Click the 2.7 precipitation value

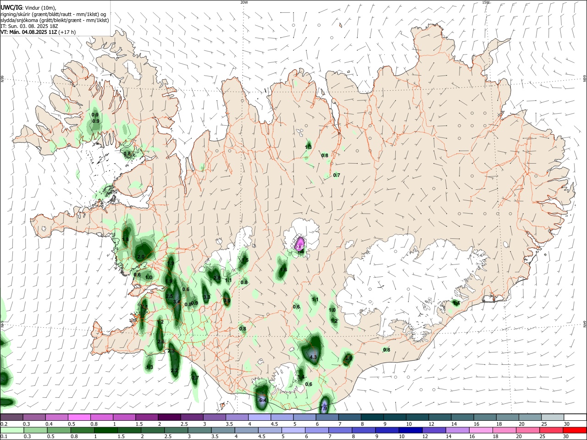point(195,378)
